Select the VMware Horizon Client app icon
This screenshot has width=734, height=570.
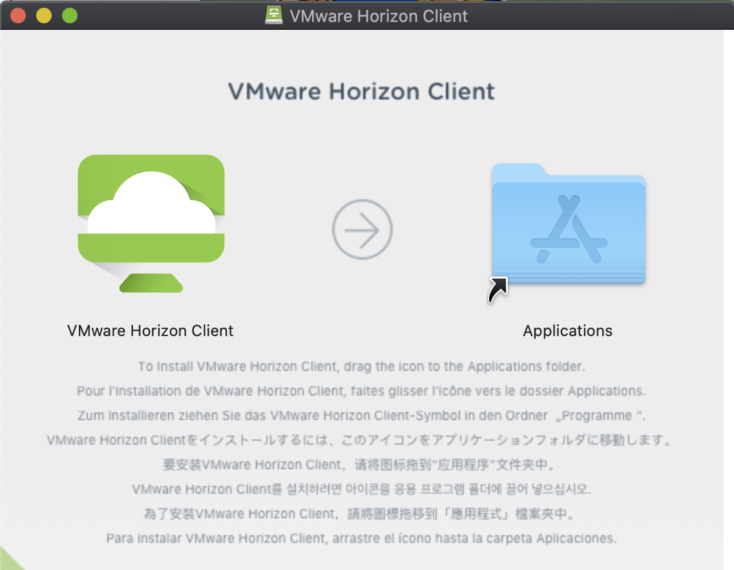coord(151,224)
